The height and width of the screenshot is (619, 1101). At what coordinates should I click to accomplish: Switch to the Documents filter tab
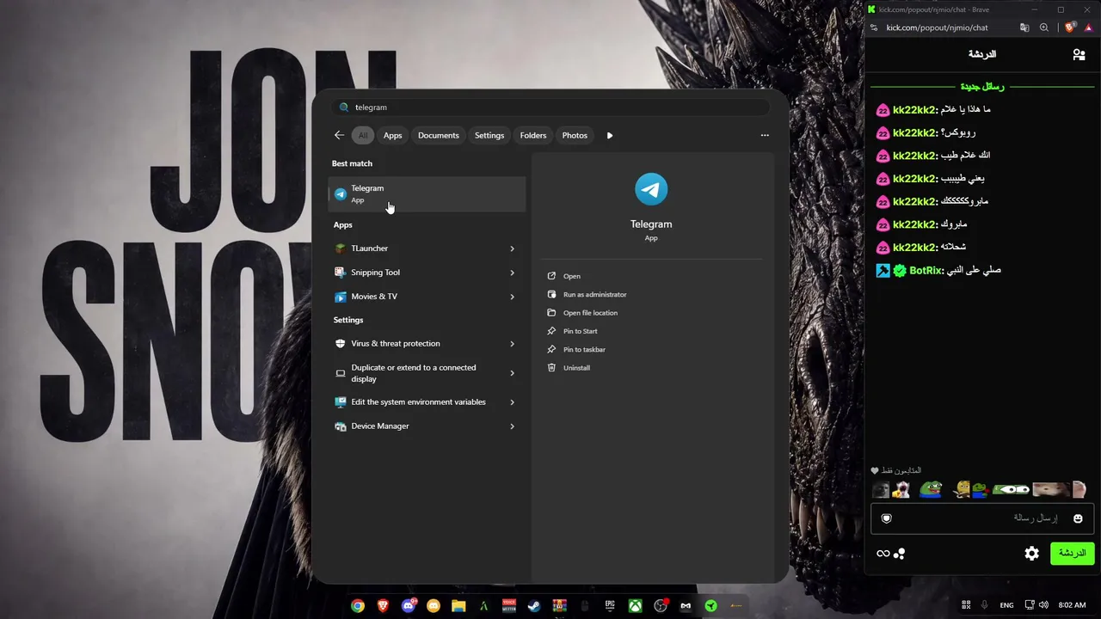[439, 135]
